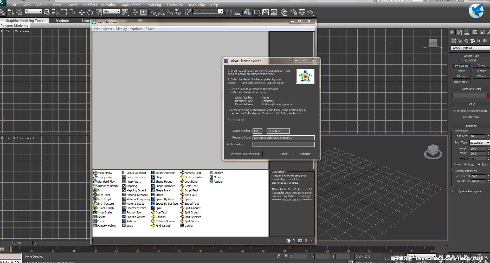This screenshot has height=263, width=490.
Task: Switch to the Modify panel icon
Action: (x=460, y=32)
